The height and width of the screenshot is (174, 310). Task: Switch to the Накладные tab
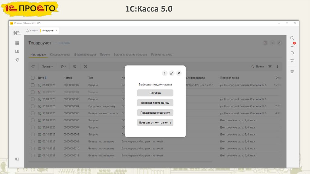[38, 55]
